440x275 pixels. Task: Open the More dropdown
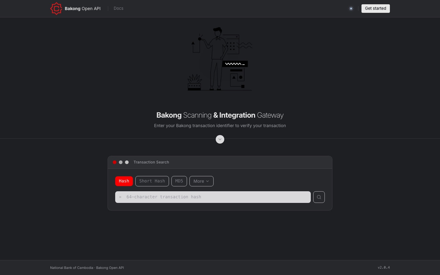click(201, 181)
